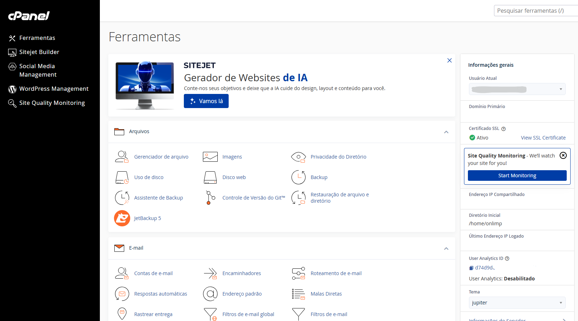
Task: Click the Pesquisar ferramentas search field
Action: (x=536, y=11)
